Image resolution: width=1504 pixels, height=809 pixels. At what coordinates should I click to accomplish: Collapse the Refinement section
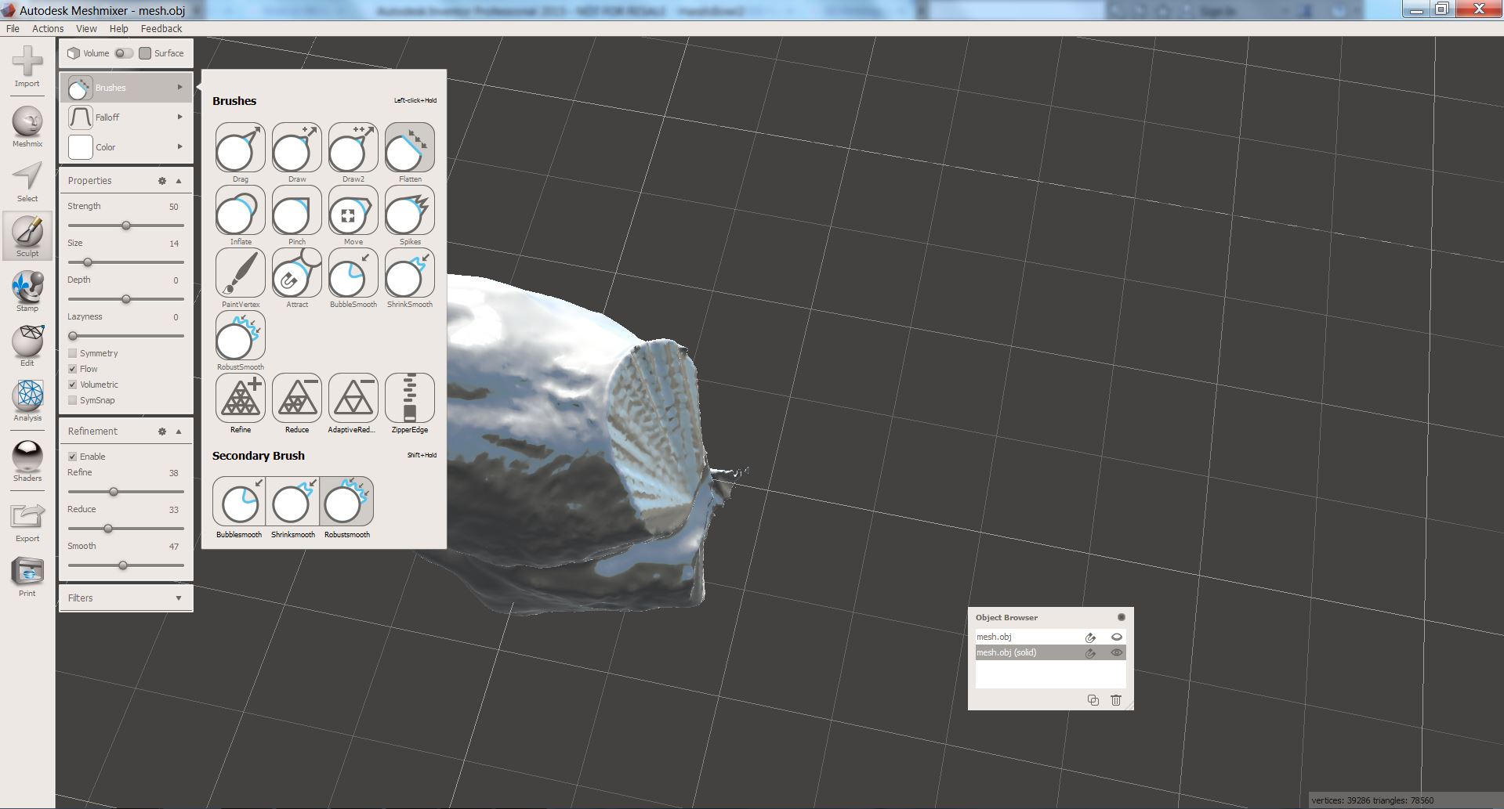179,432
